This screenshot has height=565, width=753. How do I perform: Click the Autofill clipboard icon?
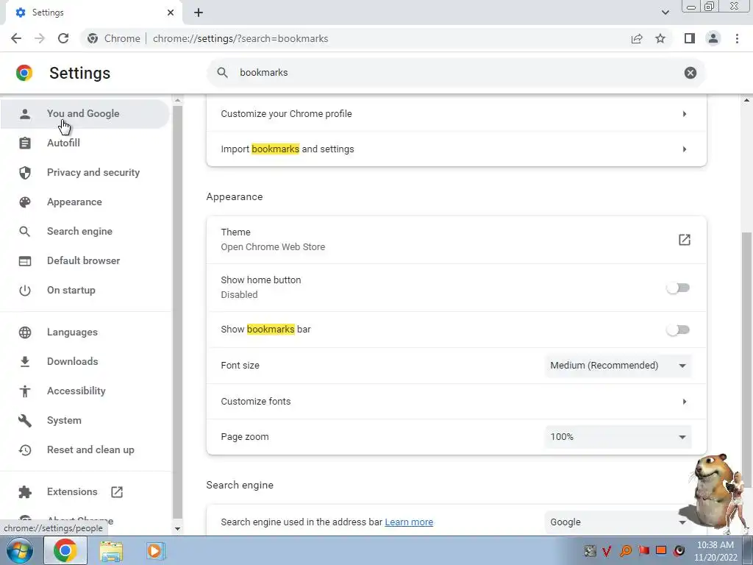[24, 143]
